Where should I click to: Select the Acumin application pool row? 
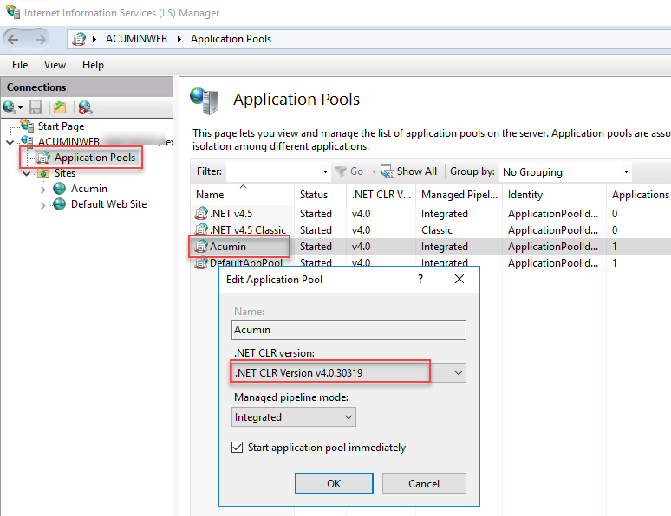431,247
